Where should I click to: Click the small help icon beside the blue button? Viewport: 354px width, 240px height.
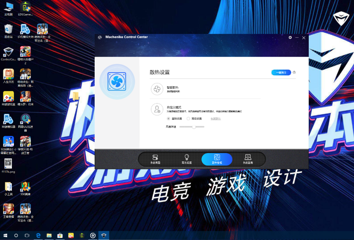(294, 72)
